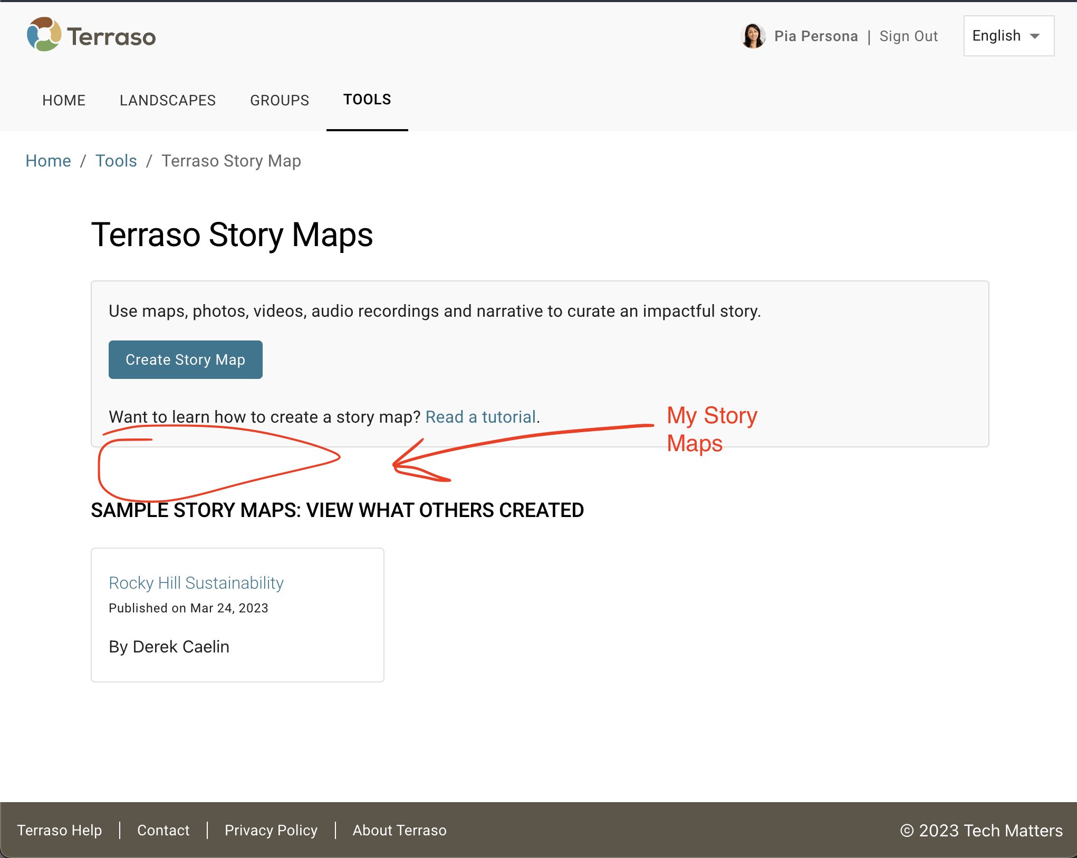Click About Terraso in the footer
1077x858 pixels.
pyautogui.click(x=399, y=830)
